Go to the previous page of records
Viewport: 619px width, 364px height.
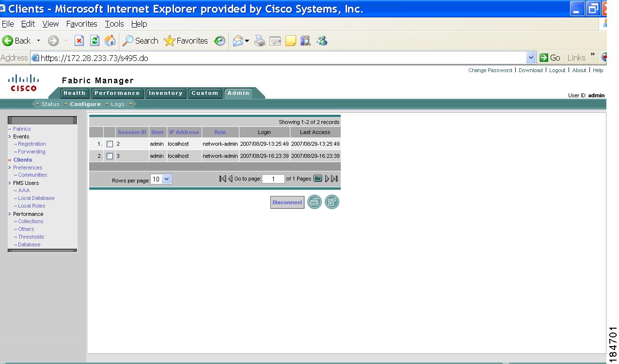click(230, 179)
